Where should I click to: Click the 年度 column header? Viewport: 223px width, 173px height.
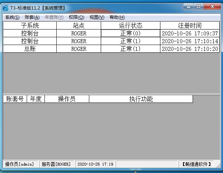pos(36,99)
